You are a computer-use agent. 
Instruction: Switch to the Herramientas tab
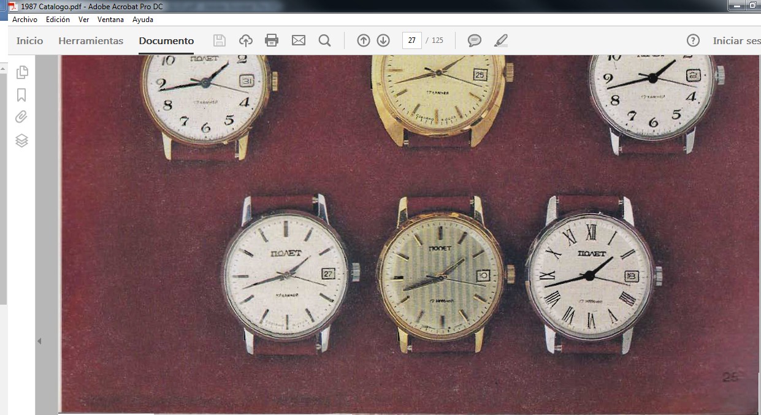tap(91, 41)
